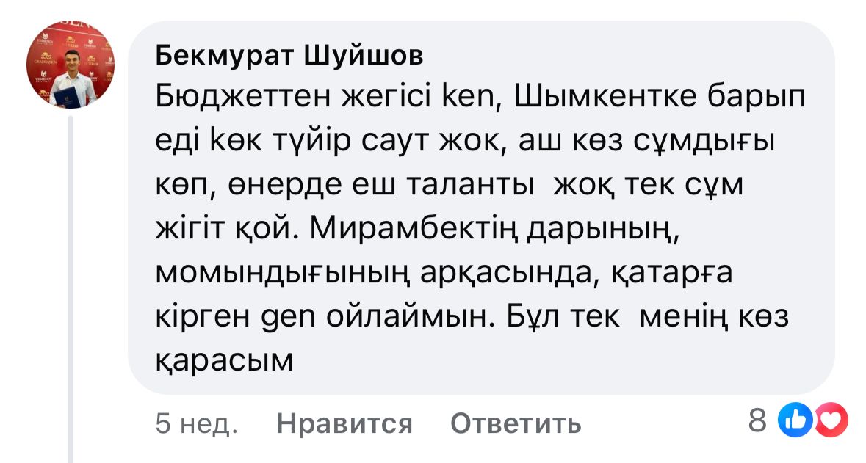Viewport: 866px width, 463px height.
Task: Show the reaction count 8 list
Action: tap(757, 420)
